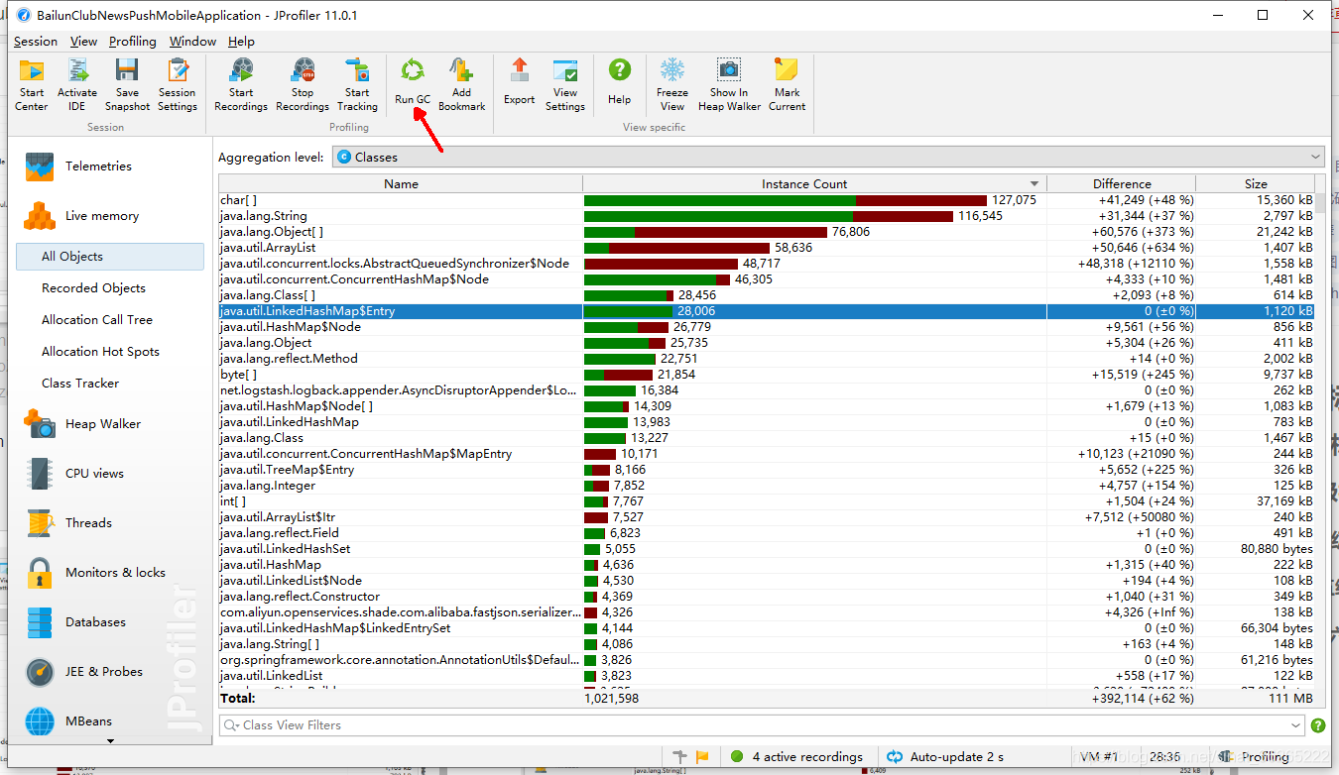This screenshot has width=1339, height=775.
Task: Show selection in Heap Walker
Action: (729, 84)
